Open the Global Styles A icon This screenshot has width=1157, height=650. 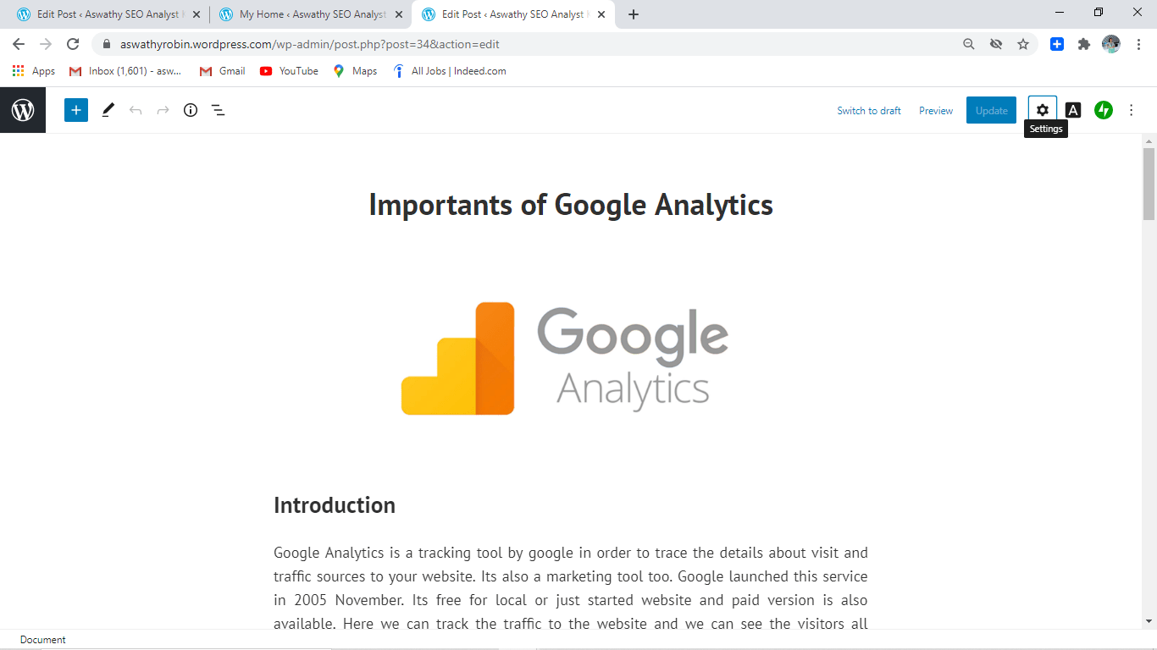coord(1073,110)
